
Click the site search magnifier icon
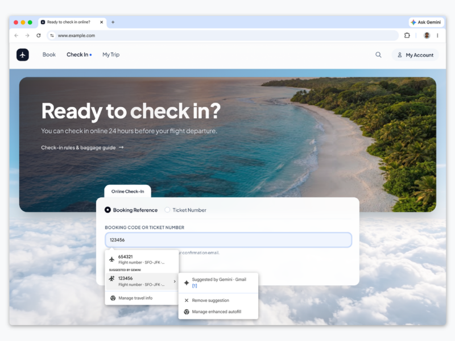pyautogui.click(x=378, y=55)
